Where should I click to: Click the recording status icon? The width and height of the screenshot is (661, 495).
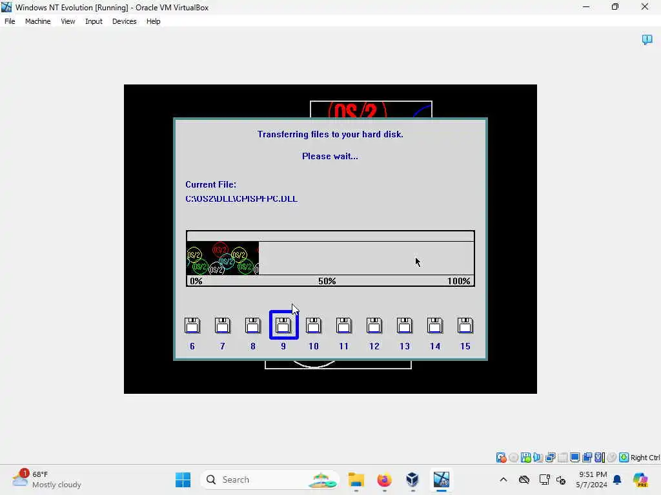point(587,458)
